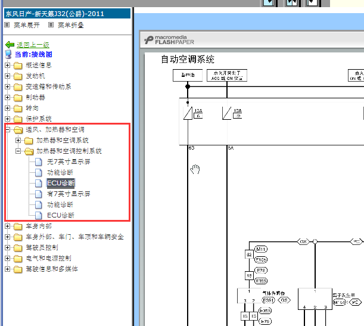This screenshot has height=326, width=364.
Task: Expand the 加热器和空调系统 subfolder
Action: click(18, 140)
